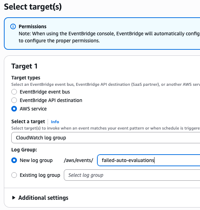Click the Additional settings heading text
Image resolution: width=200 pixels, height=210 pixels.
click(x=43, y=198)
